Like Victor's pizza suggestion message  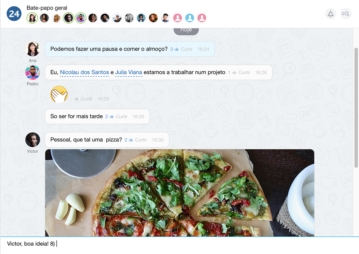(x=141, y=140)
